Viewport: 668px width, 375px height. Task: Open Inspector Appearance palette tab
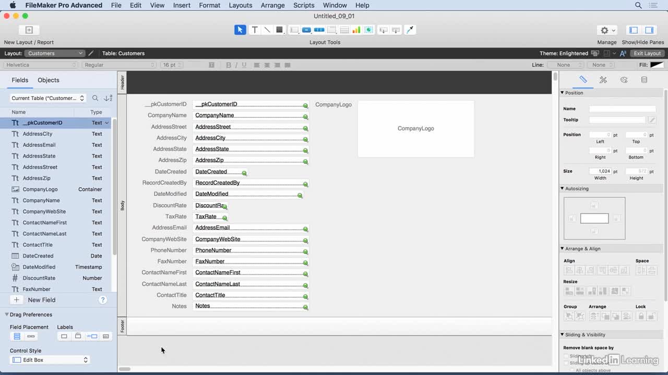[624, 80]
